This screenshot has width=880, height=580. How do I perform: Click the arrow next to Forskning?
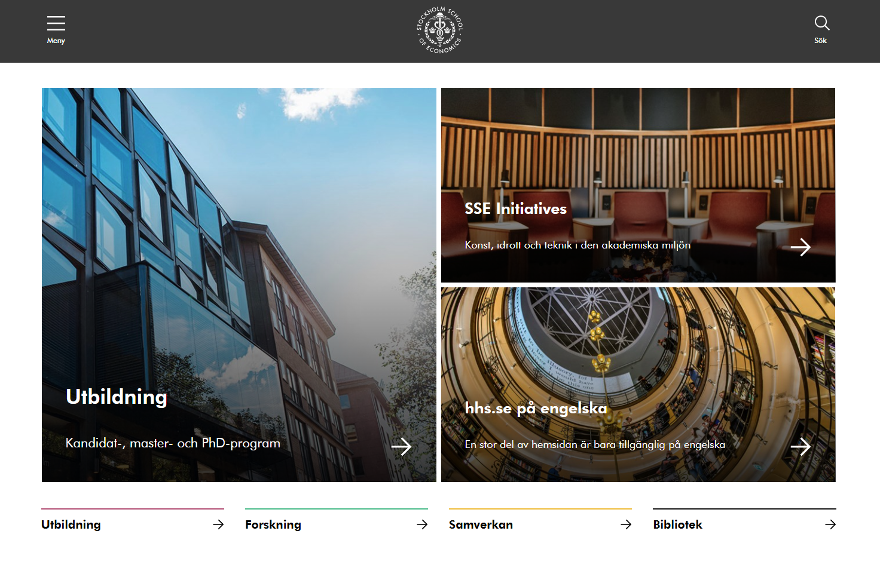(422, 524)
